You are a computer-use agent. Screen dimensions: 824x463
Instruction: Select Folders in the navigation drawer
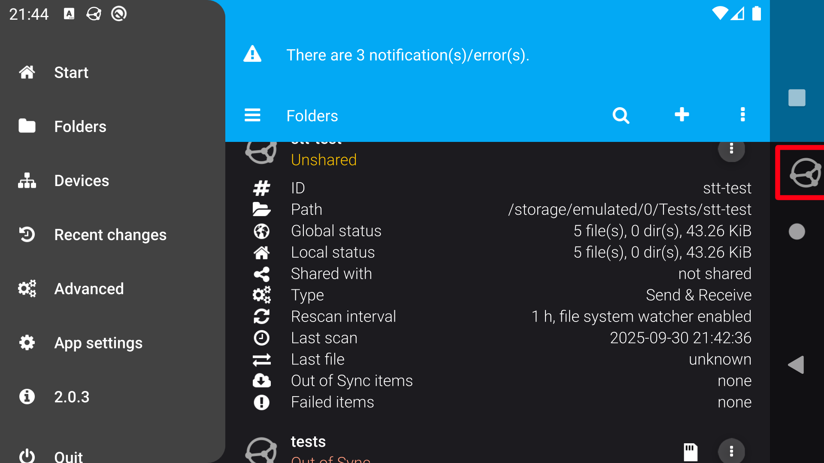(x=80, y=126)
